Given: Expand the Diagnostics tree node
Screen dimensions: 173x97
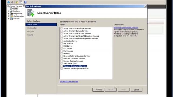Looking at the screenshot, I should (9, 14).
